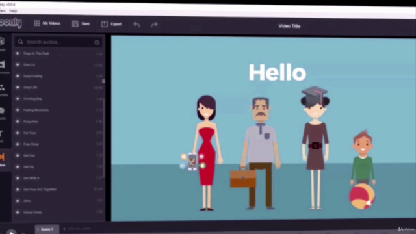Preview the Get Your Act Together track

click(18, 189)
